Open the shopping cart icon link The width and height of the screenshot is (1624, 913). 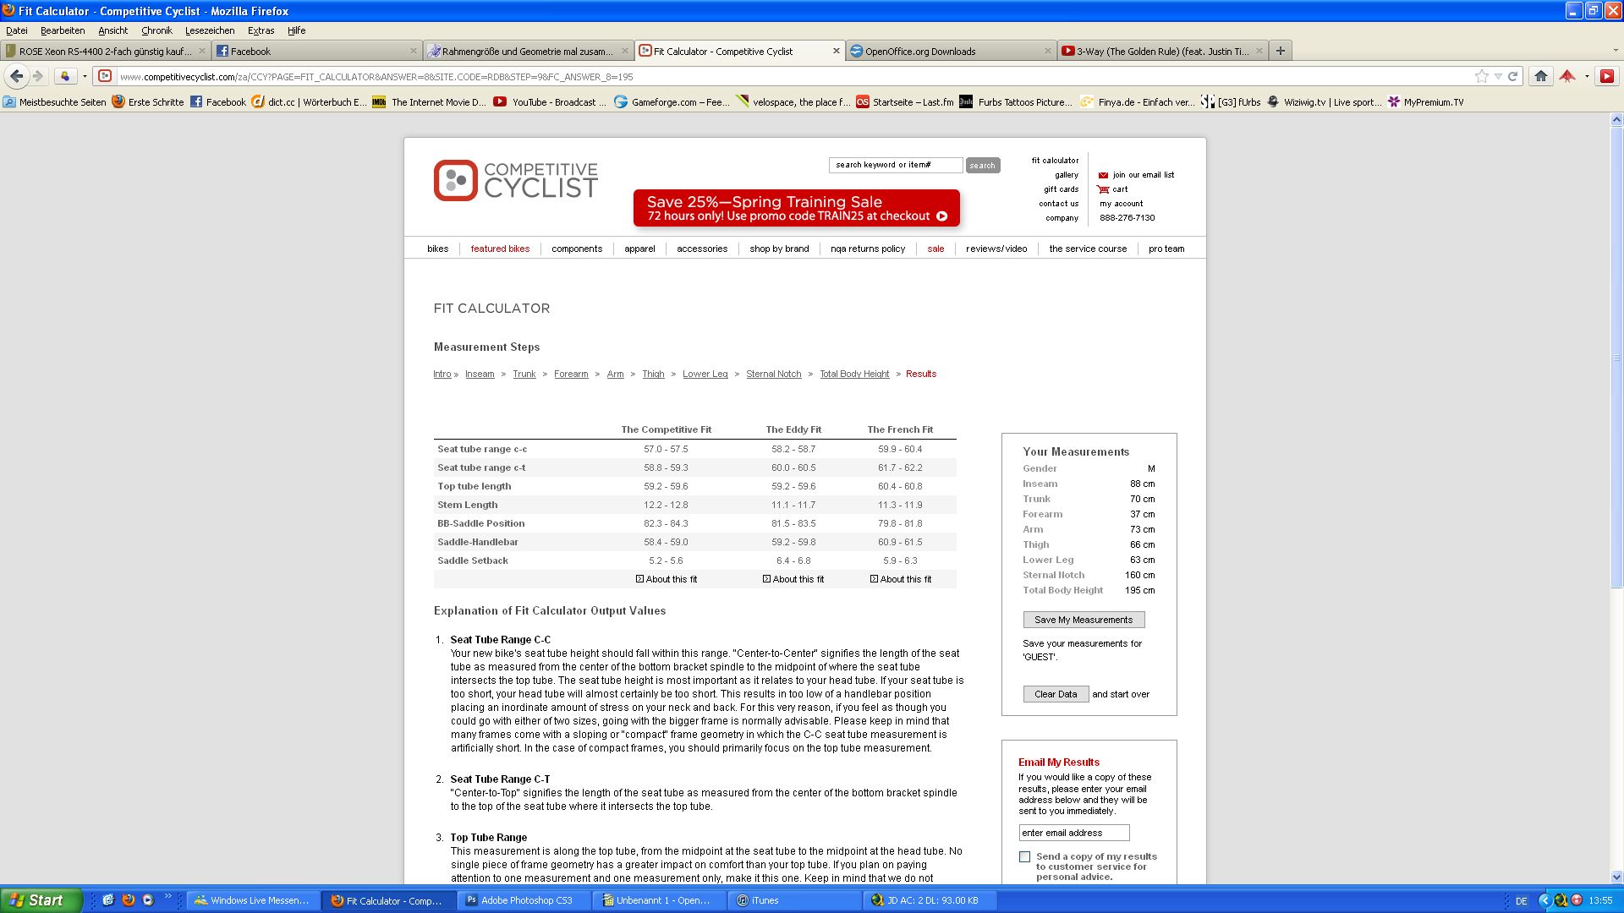click(x=1103, y=189)
